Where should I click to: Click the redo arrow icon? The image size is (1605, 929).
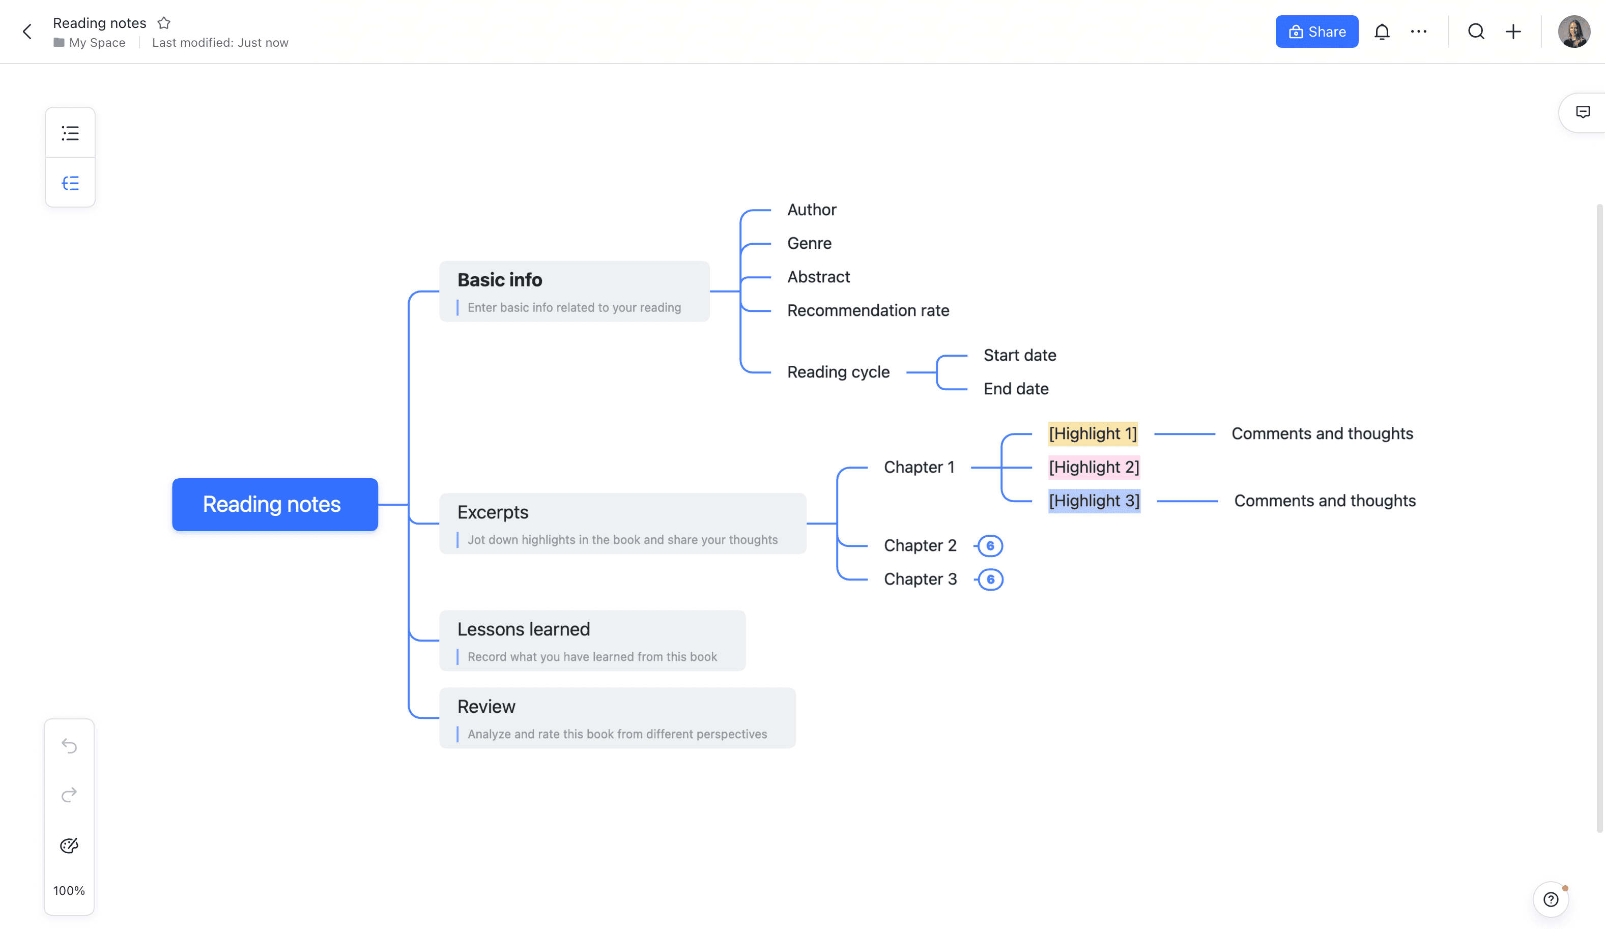click(69, 795)
